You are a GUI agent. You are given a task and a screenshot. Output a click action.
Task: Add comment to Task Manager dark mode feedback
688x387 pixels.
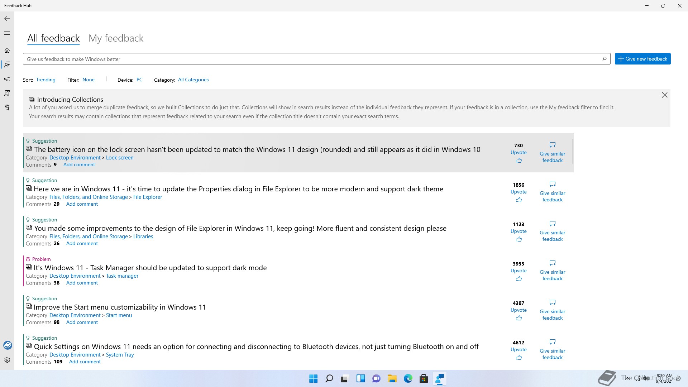(82, 283)
